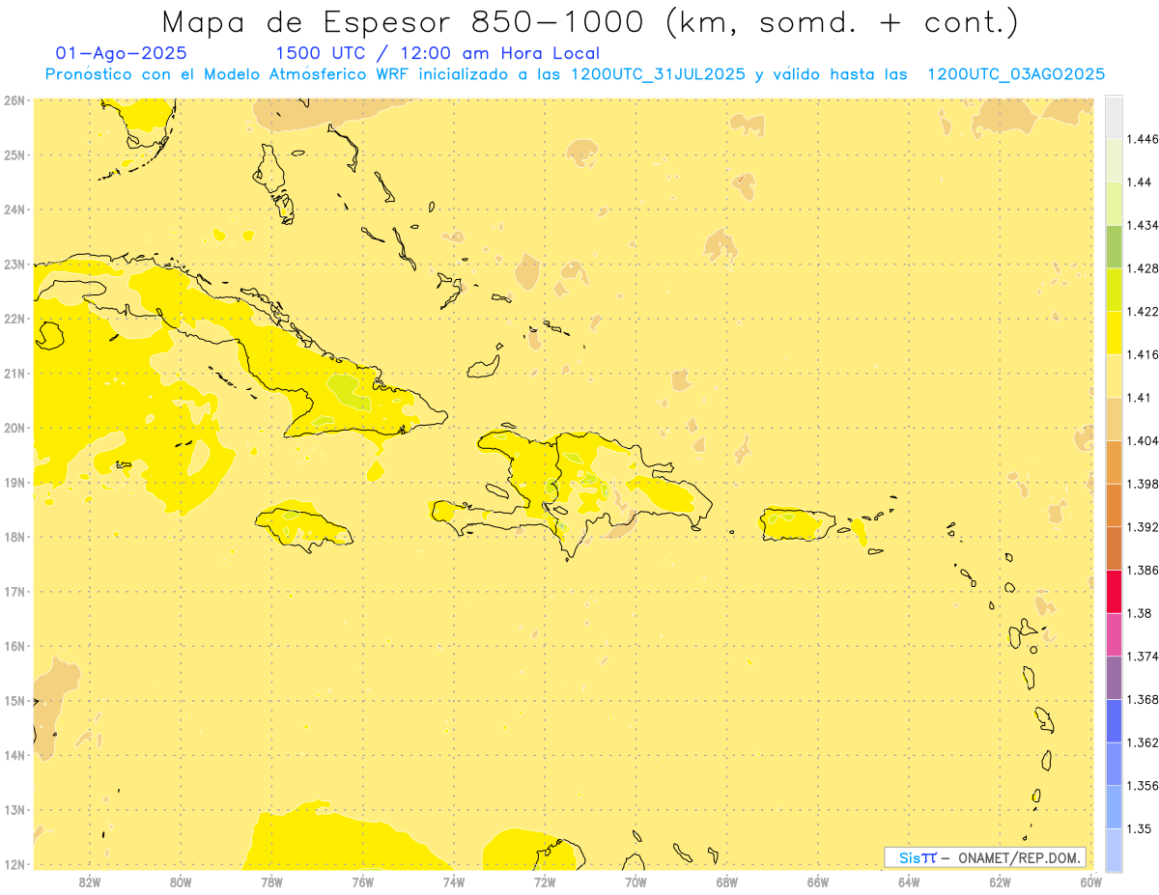
Task: Click the '24N' latitude label
Action: click(14, 210)
